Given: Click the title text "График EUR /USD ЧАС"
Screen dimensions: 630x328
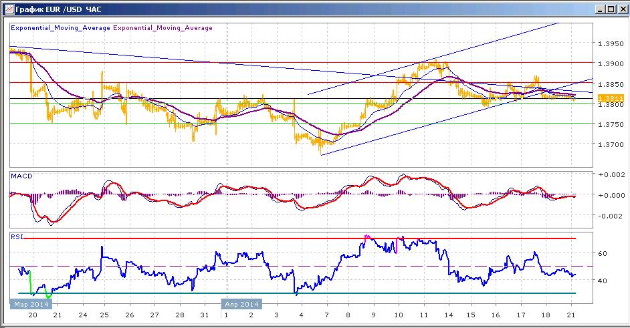Looking at the screenshot, I should point(58,9).
